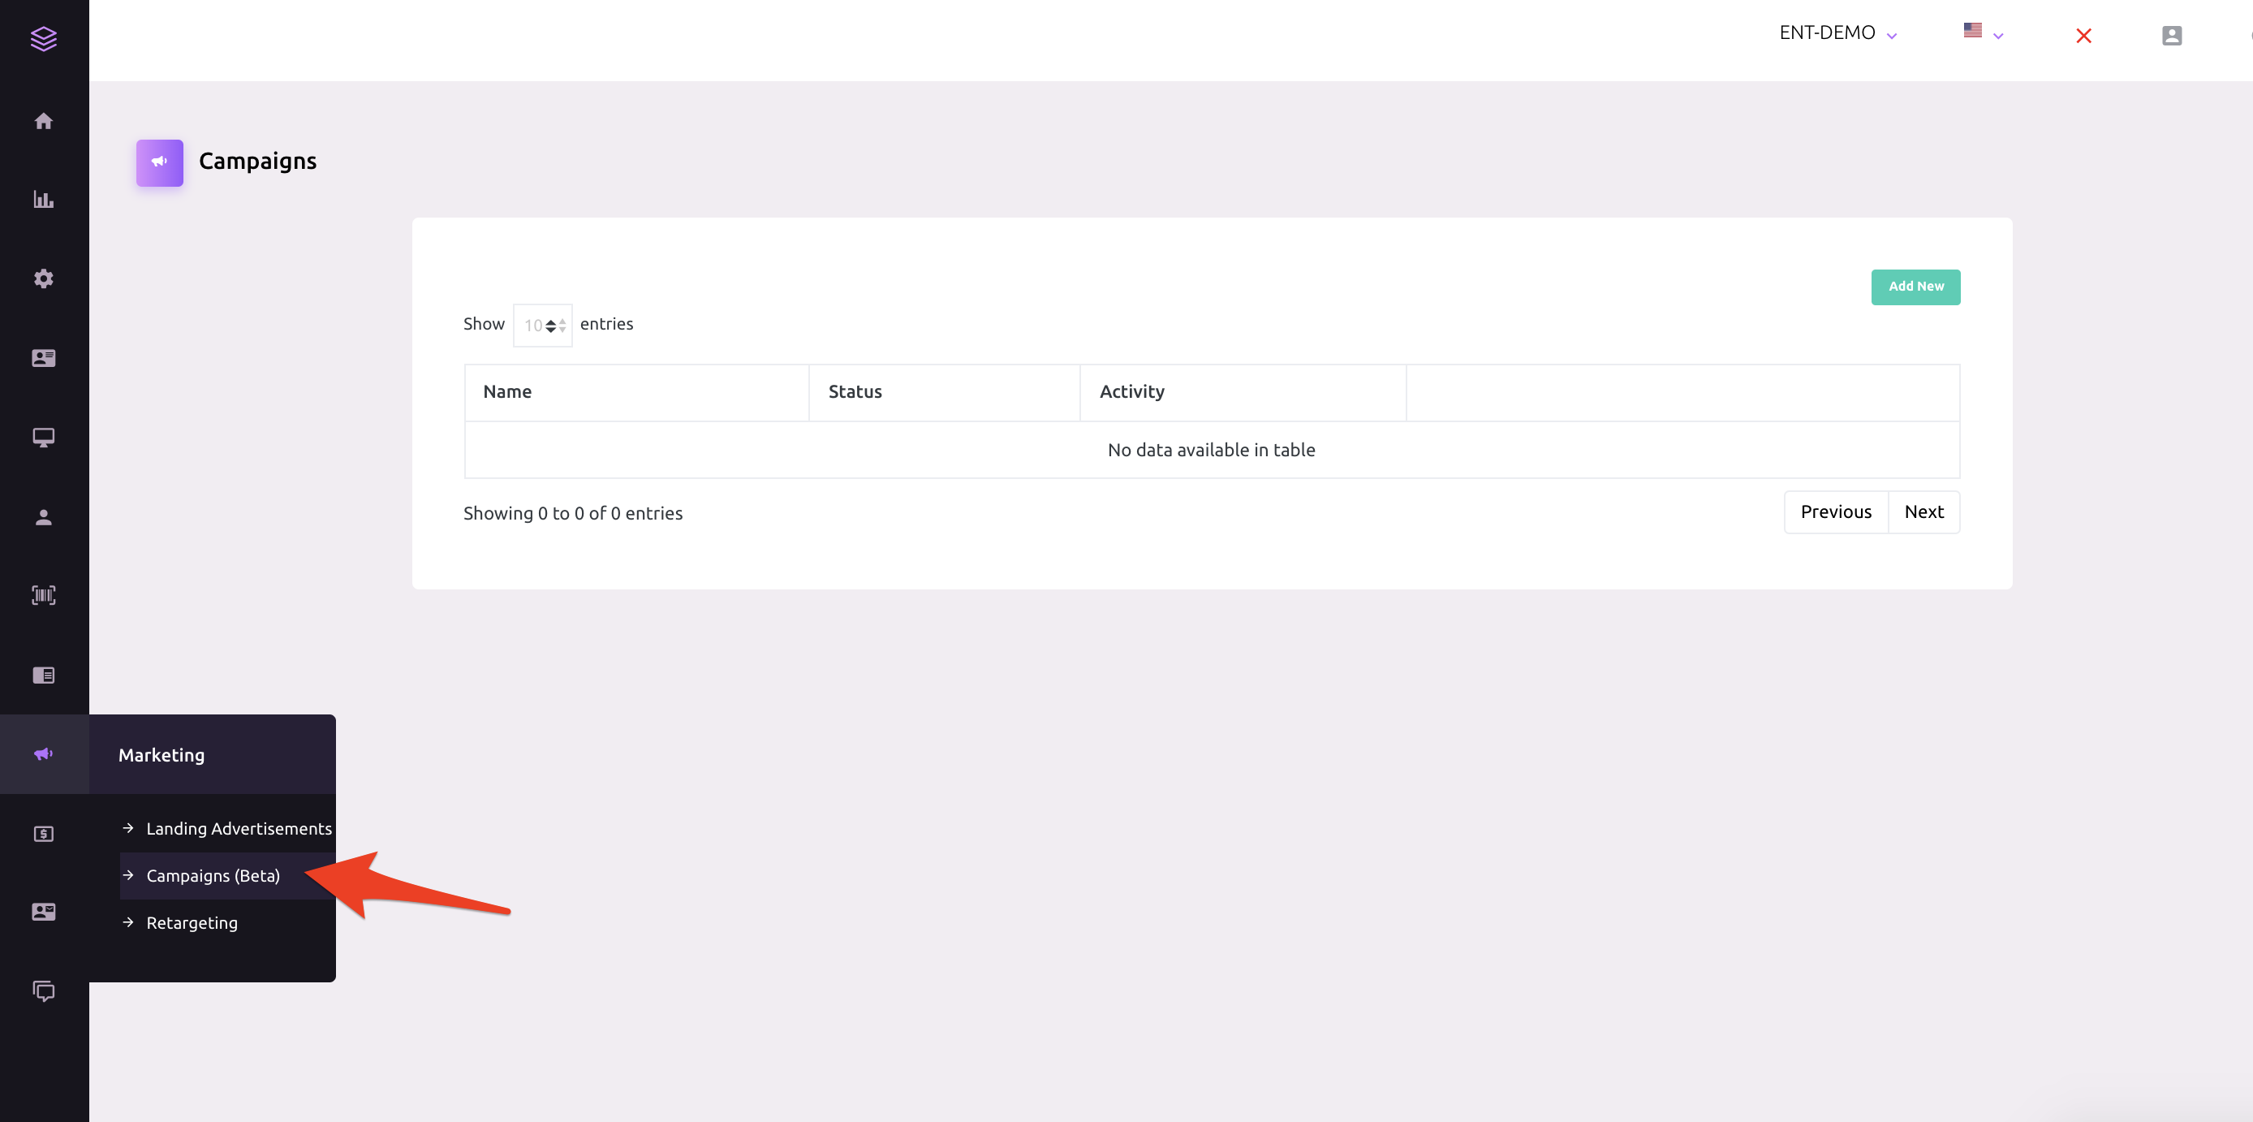
Task: Sort by the Name column header
Action: coord(637,392)
